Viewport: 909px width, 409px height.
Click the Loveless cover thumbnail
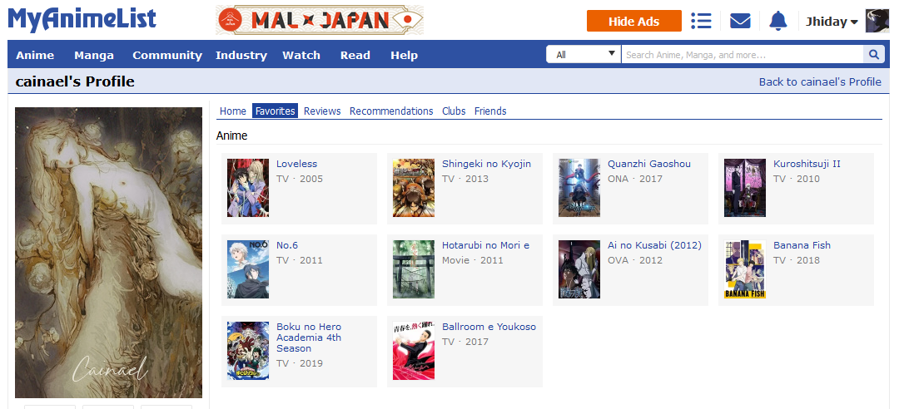(247, 188)
